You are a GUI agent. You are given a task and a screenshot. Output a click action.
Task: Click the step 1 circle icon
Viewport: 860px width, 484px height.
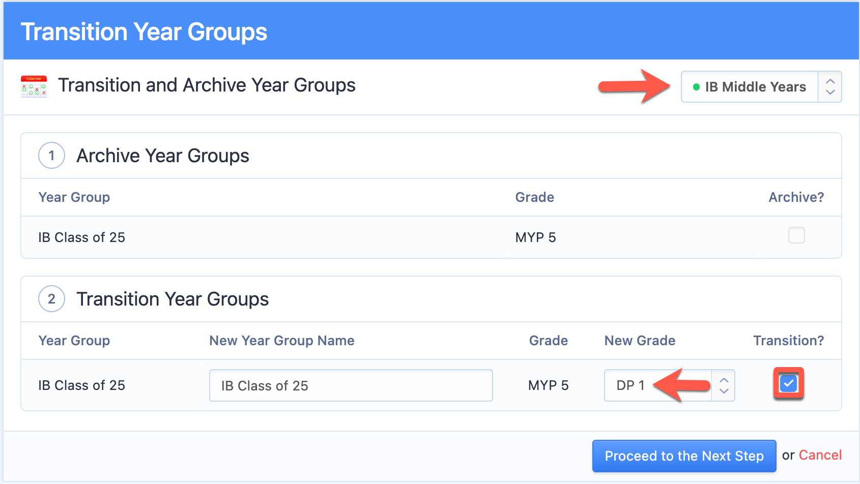tap(51, 156)
